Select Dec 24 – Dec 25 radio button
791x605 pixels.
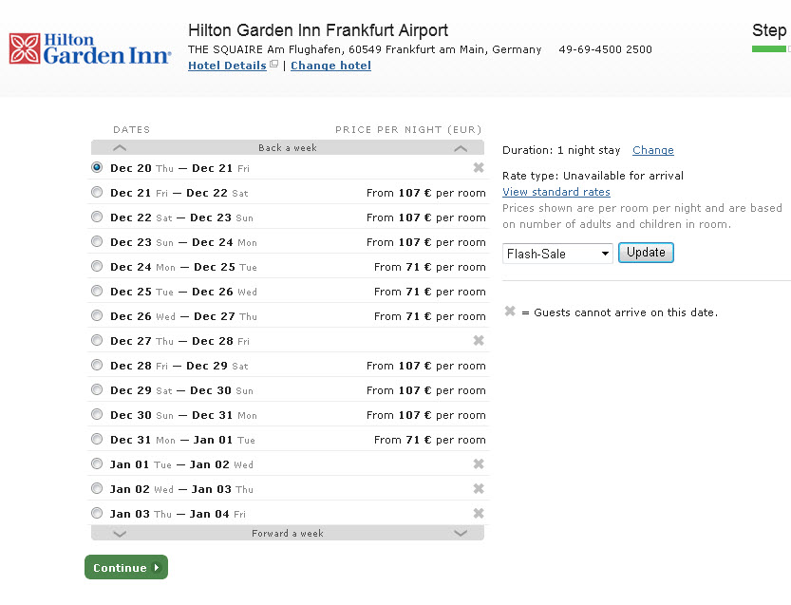point(97,267)
